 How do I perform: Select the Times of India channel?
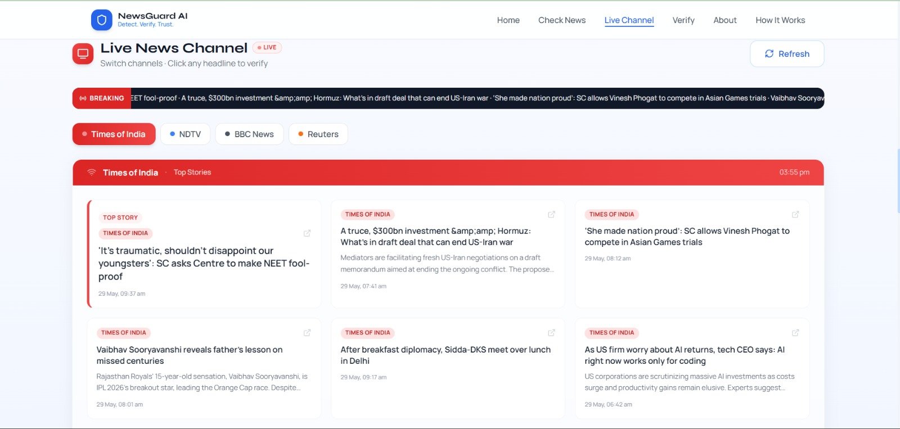pyautogui.click(x=114, y=134)
